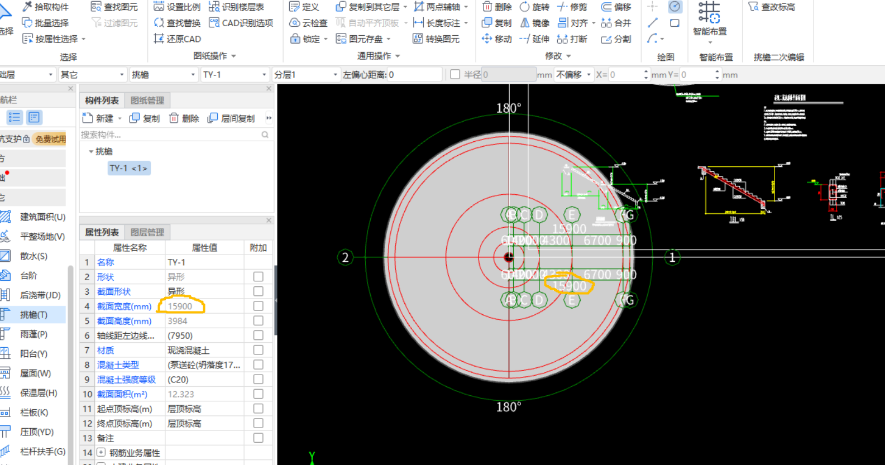Click the 批量选择 tool
Screen dimensions: 885x465
point(45,23)
